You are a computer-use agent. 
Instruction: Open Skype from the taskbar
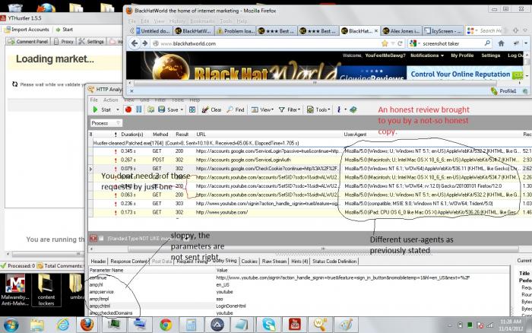[x=269, y=325]
